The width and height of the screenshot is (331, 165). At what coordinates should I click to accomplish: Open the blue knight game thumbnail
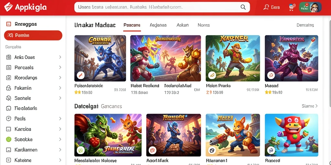pyautogui.click(x=100, y=58)
